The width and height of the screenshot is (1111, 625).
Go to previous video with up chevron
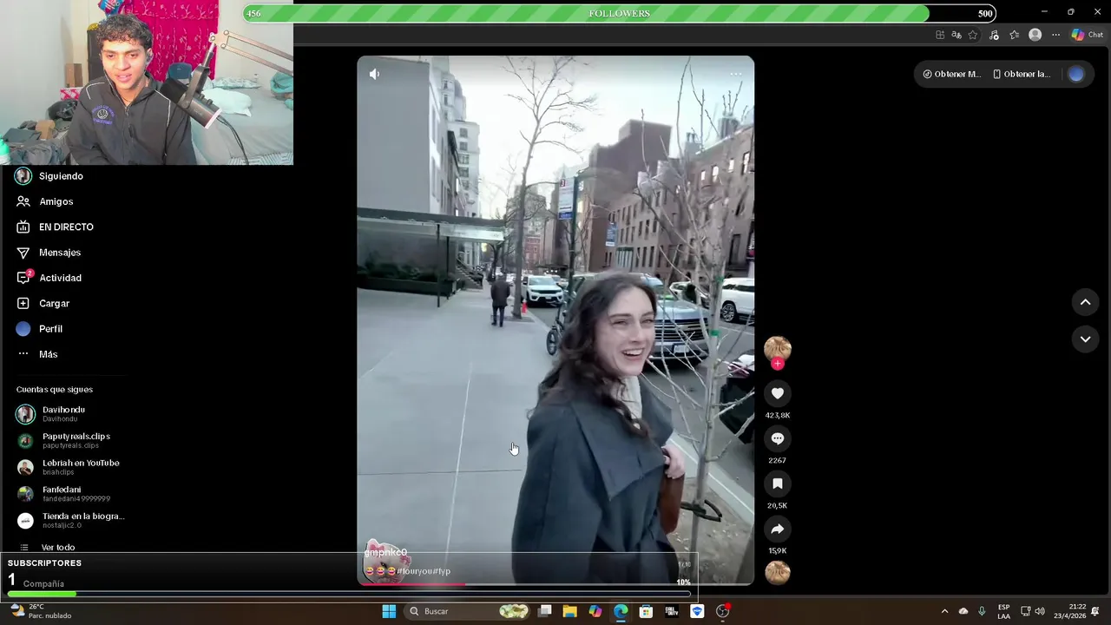click(1085, 302)
